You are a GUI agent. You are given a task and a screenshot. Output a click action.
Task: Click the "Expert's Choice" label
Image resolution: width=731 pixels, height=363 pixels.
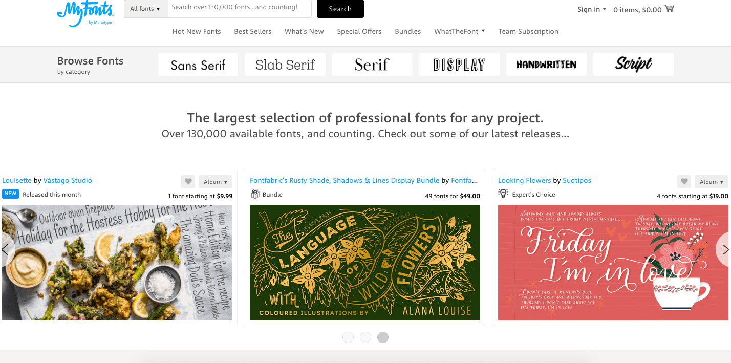[x=533, y=195]
